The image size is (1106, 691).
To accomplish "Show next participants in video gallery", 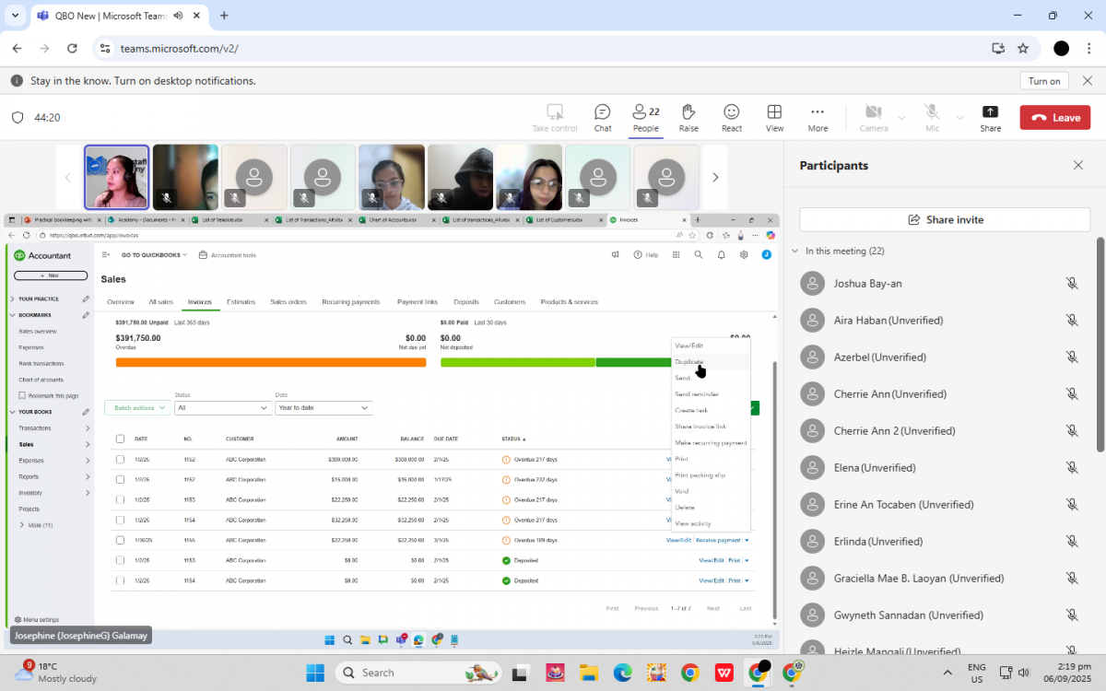I will [714, 177].
